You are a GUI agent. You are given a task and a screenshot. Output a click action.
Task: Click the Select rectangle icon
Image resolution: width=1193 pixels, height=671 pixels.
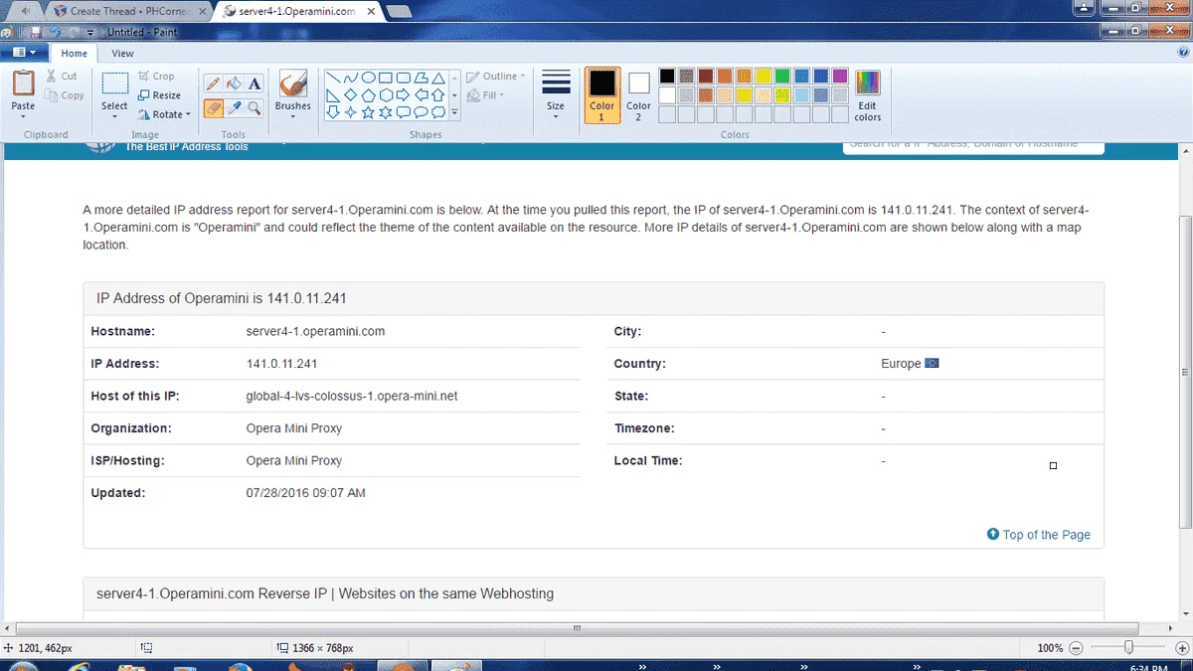114,84
